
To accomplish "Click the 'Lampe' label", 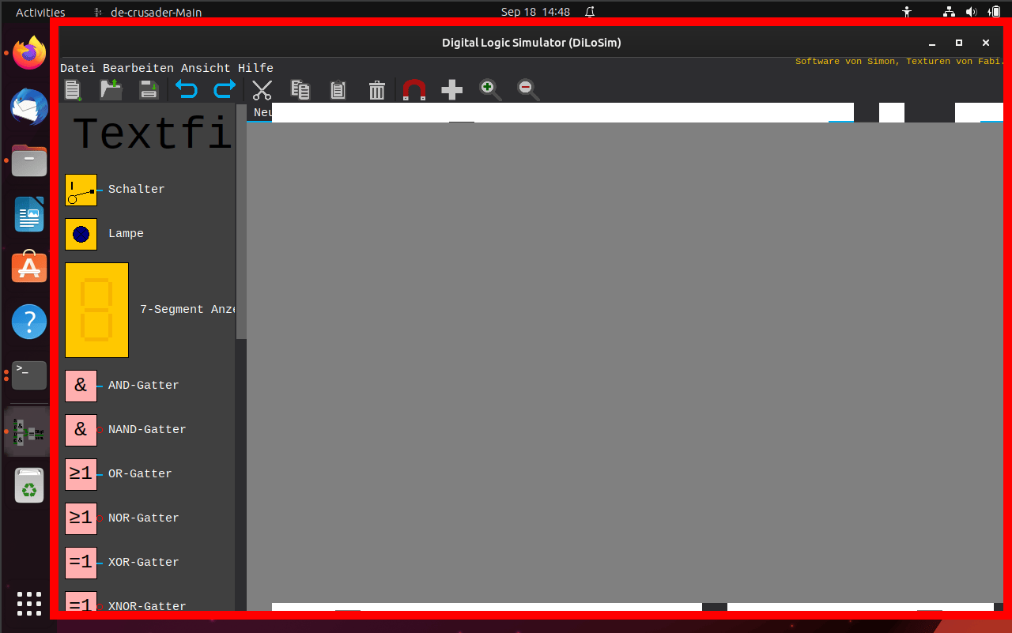I will point(126,234).
